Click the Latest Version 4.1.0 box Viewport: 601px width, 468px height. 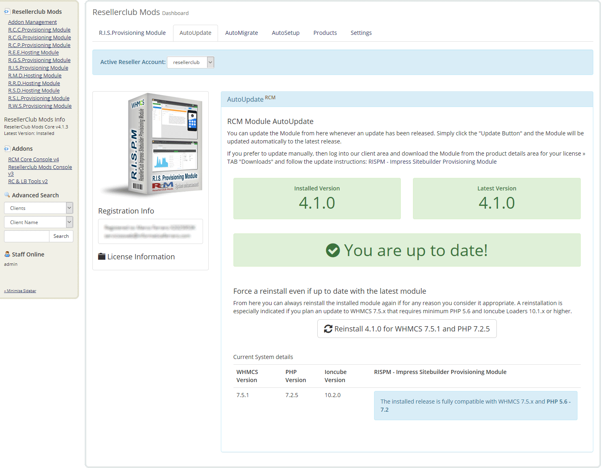point(497,199)
